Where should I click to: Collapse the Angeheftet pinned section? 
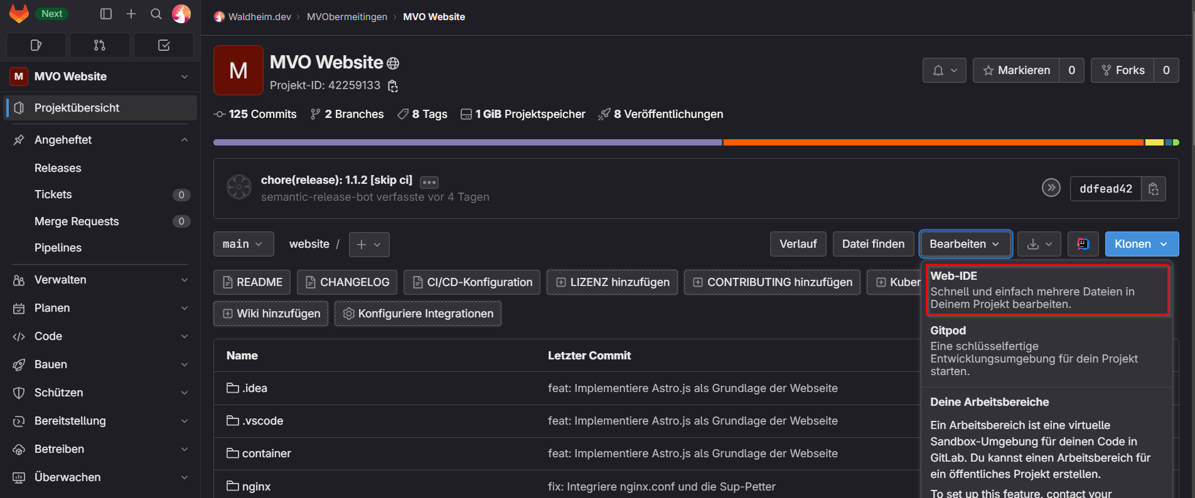(185, 140)
